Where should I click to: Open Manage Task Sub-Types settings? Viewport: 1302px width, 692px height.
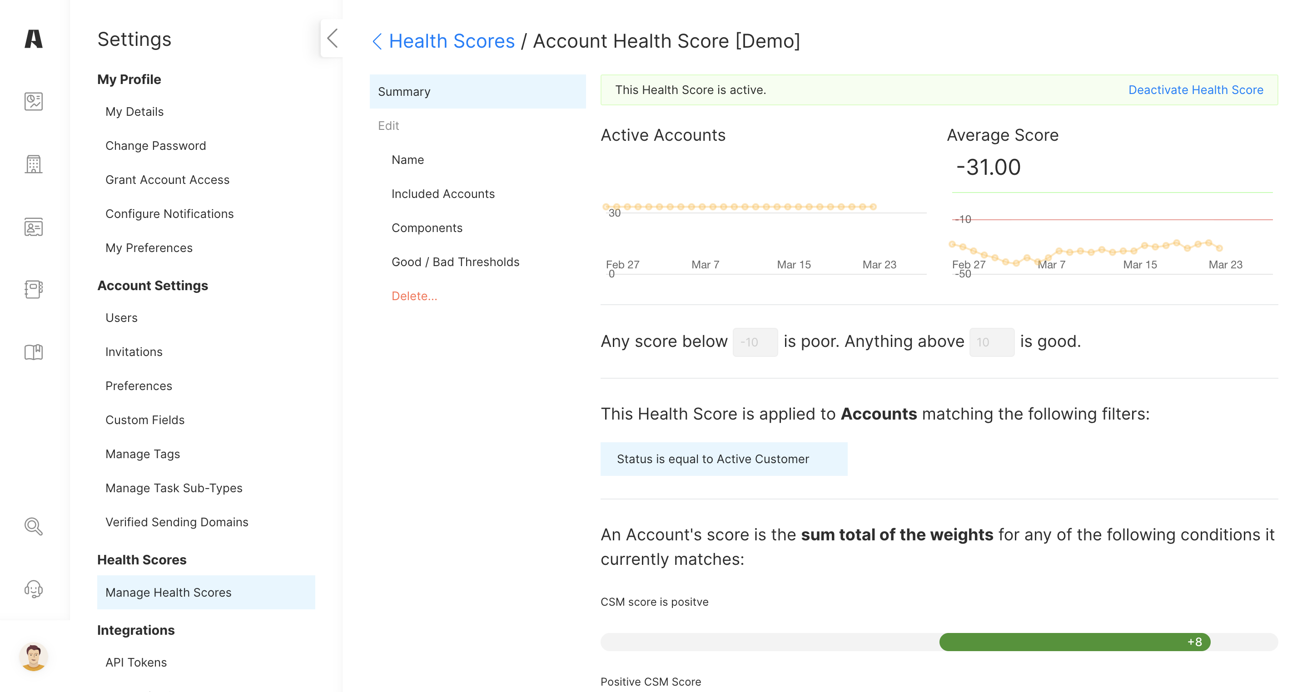pos(174,489)
